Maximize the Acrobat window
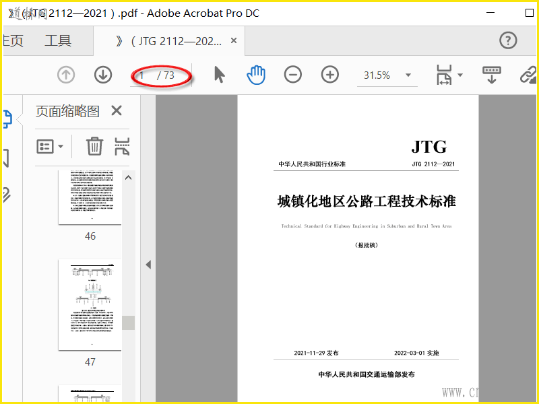The width and height of the screenshot is (539, 404). pos(530,13)
